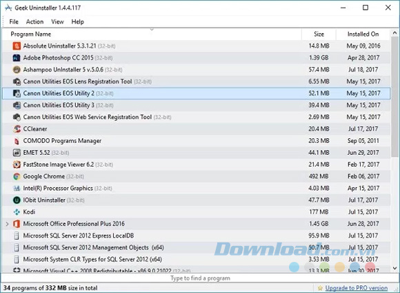
Task: Click the Type to find a program field
Action: coord(200,278)
